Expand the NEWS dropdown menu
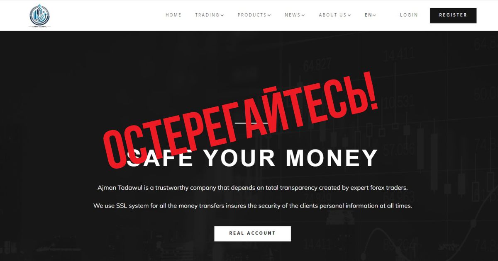This screenshot has height=261, width=498. tap(295, 15)
